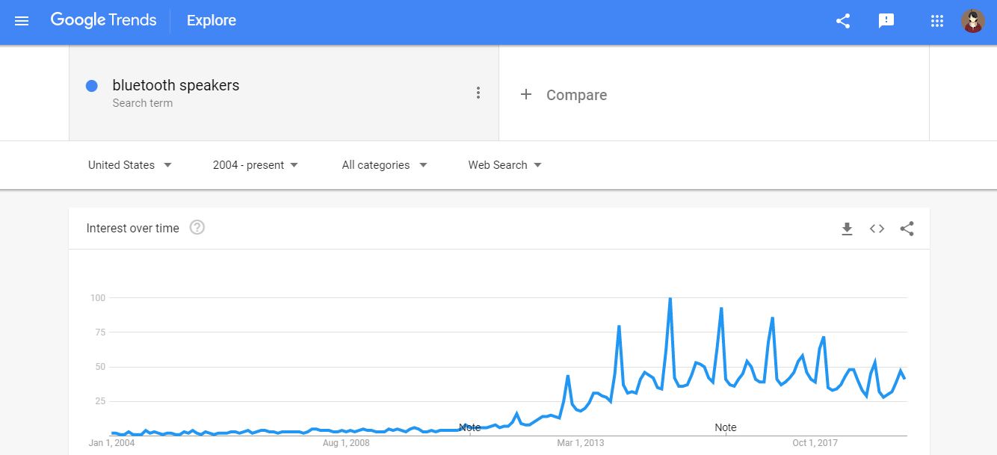997x455 pixels.
Task: Click the Explore page title
Action: [x=212, y=21]
